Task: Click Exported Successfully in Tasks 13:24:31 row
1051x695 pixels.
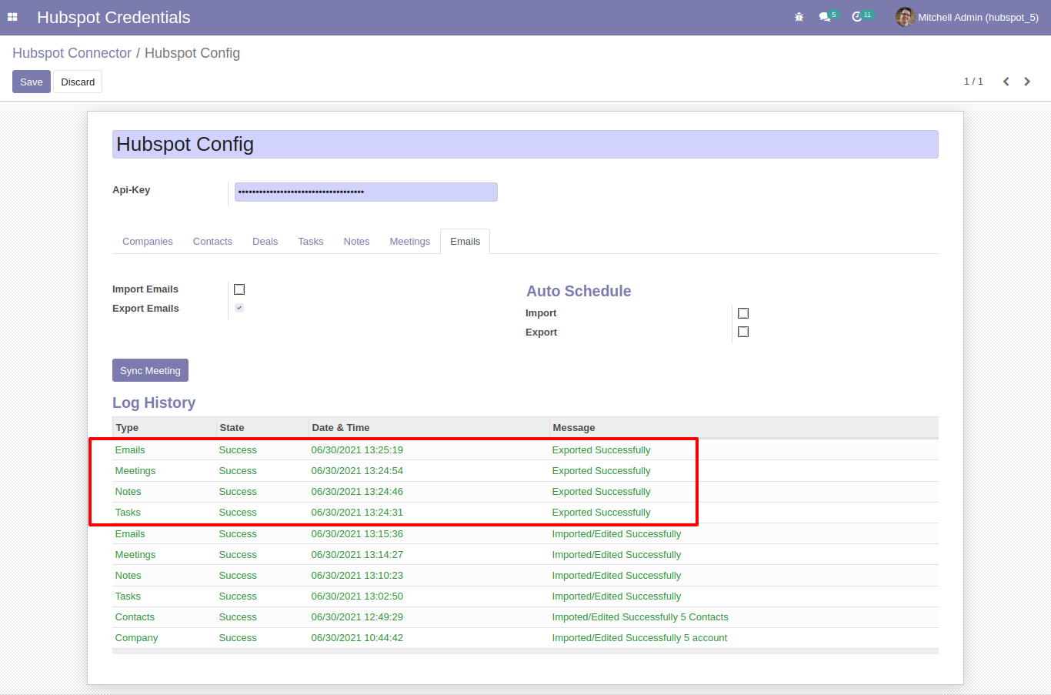Action: point(601,513)
